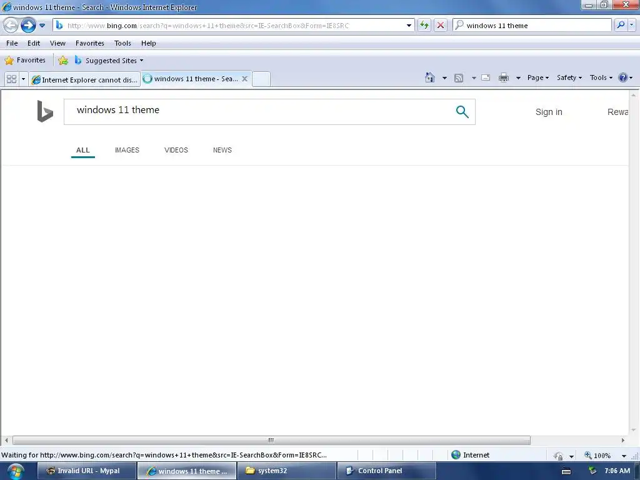Click the Read Mail icon
Screen dimensions: 640x480
click(x=486, y=77)
